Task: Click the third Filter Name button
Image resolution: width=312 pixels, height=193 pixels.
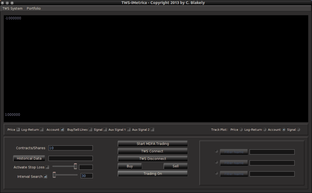Action: click(234, 174)
